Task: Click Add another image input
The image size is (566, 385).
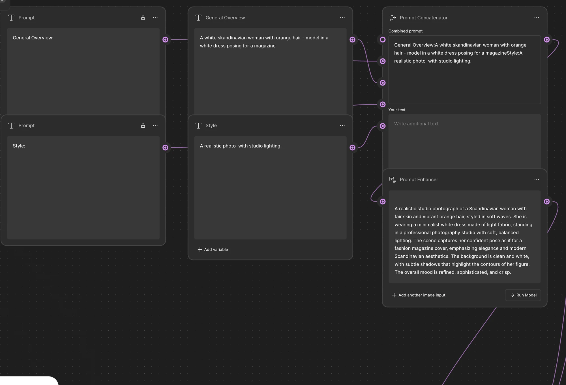Action: pyautogui.click(x=419, y=295)
